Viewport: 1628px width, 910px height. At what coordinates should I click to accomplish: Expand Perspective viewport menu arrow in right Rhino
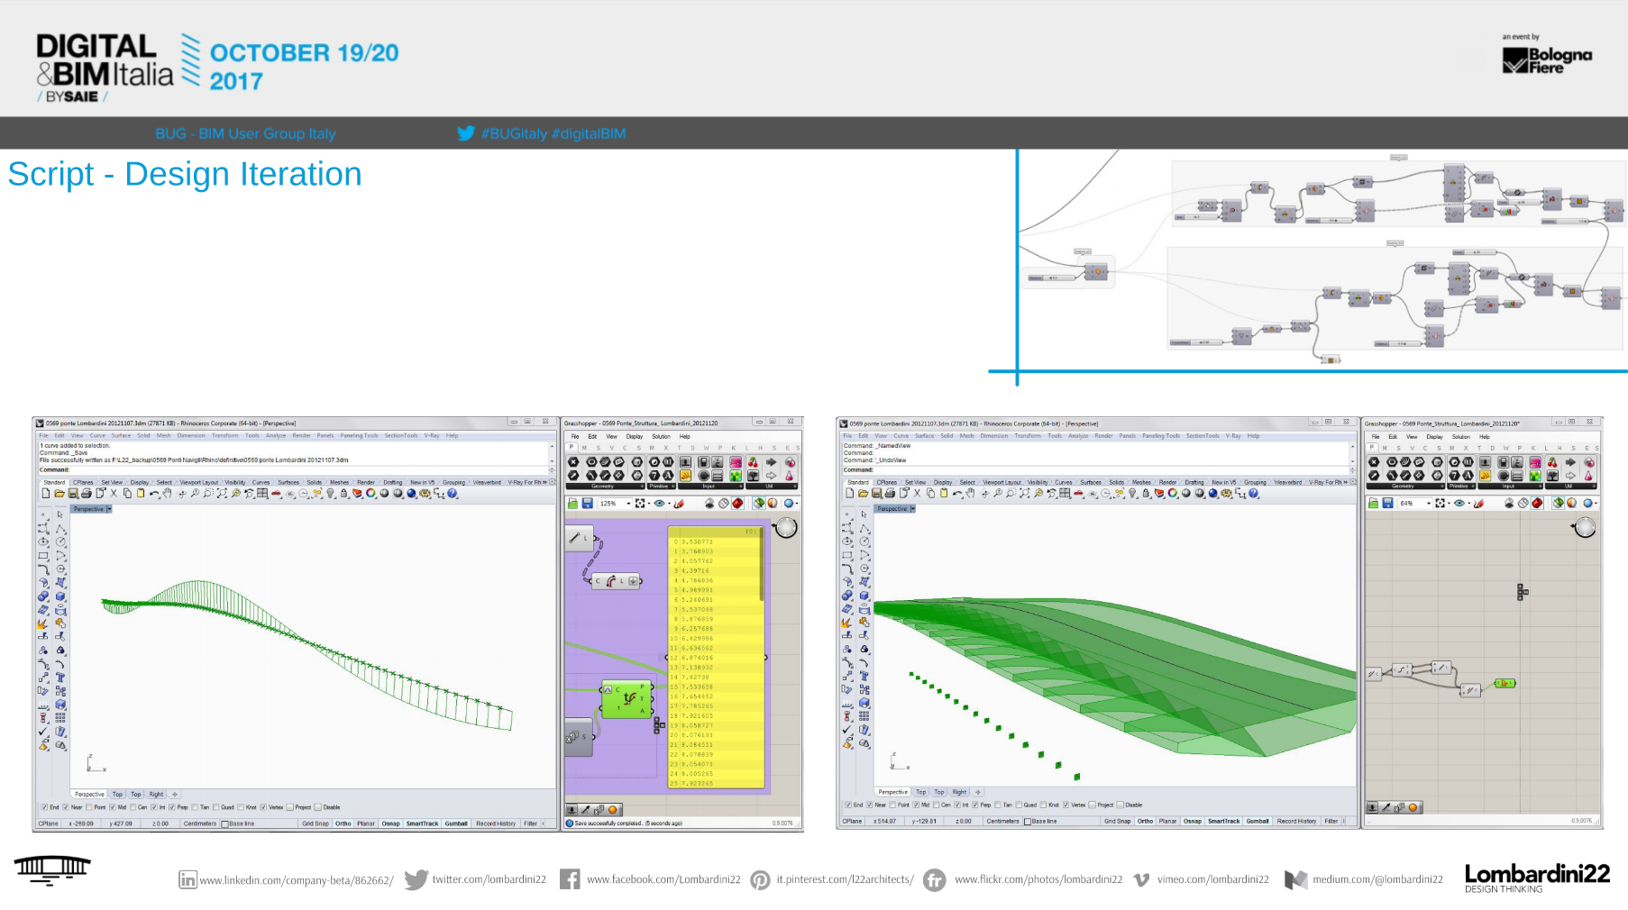click(912, 509)
